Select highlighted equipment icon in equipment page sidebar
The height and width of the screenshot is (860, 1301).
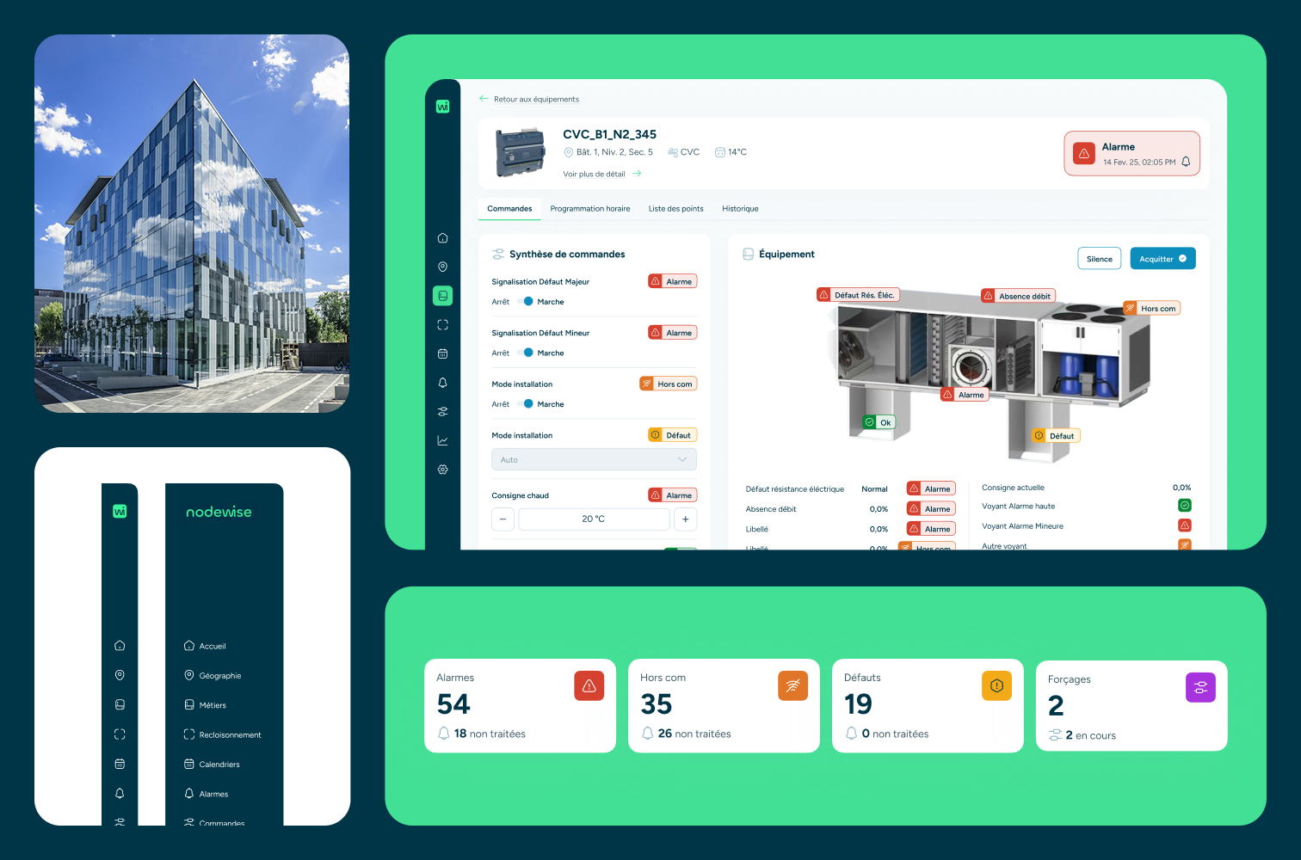point(442,296)
